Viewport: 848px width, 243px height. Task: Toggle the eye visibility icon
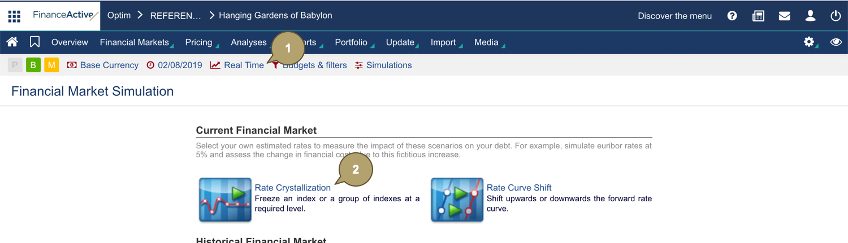836,42
